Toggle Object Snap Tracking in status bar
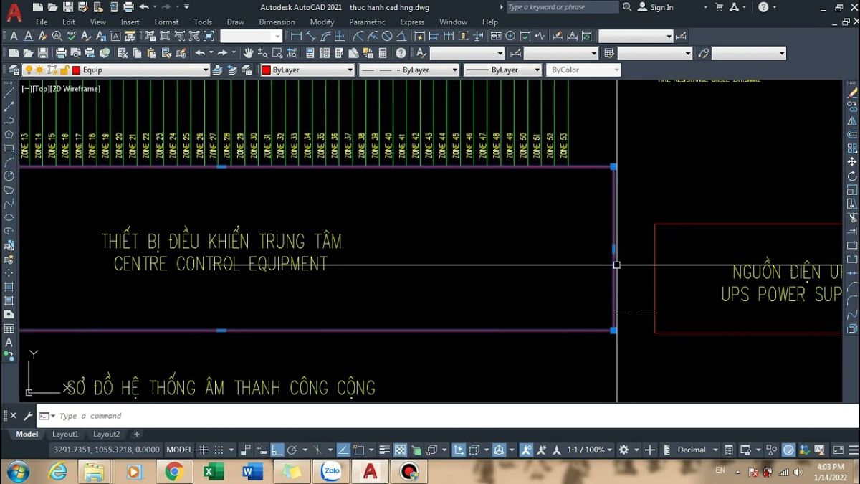860x484 pixels. click(343, 450)
